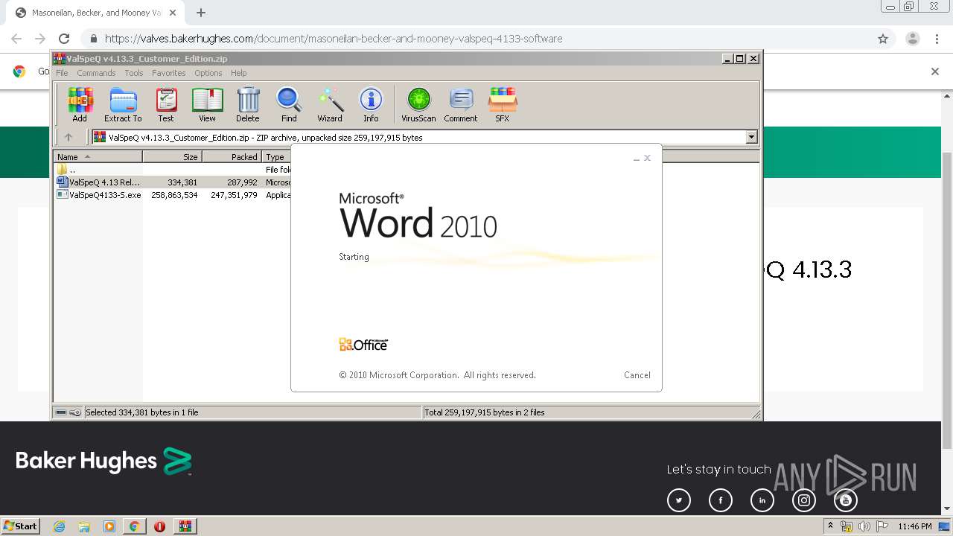Select ValSpeQ 4.13 Rel... document row

tap(173, 182)
